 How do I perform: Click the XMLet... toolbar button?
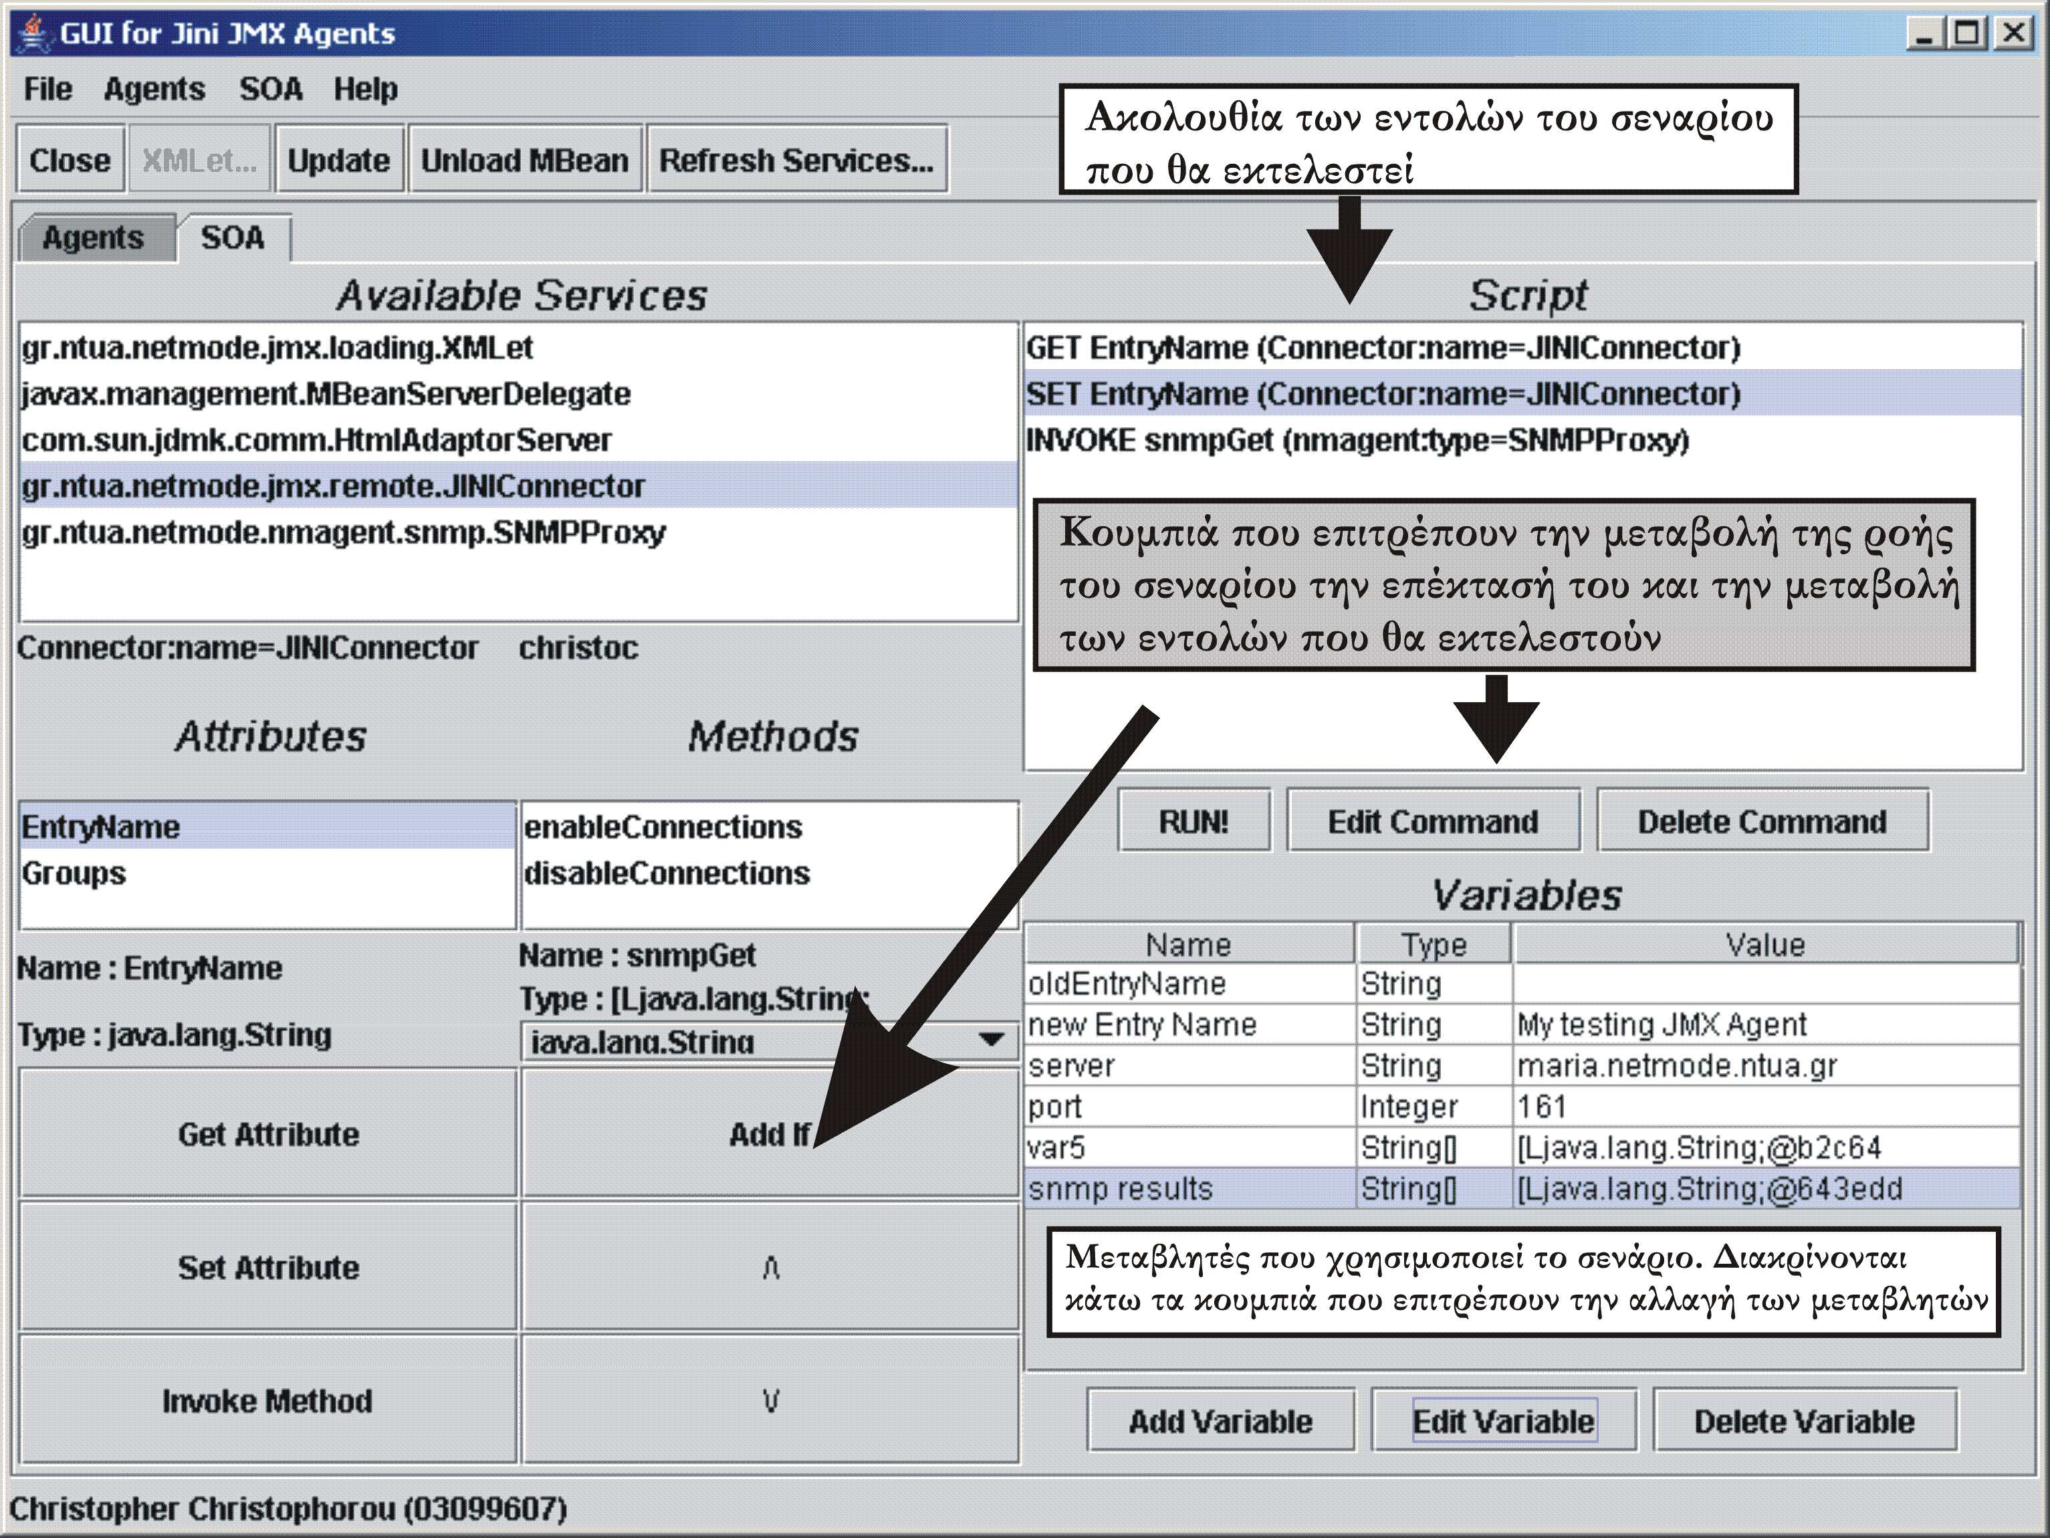click(x=199, y=159)
